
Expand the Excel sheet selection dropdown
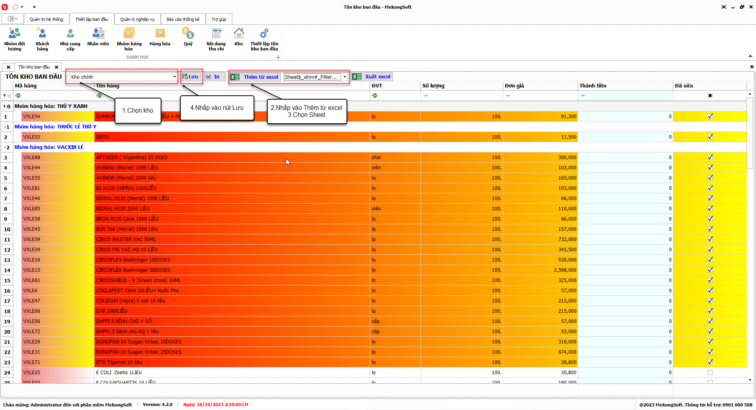pos(345,77)
